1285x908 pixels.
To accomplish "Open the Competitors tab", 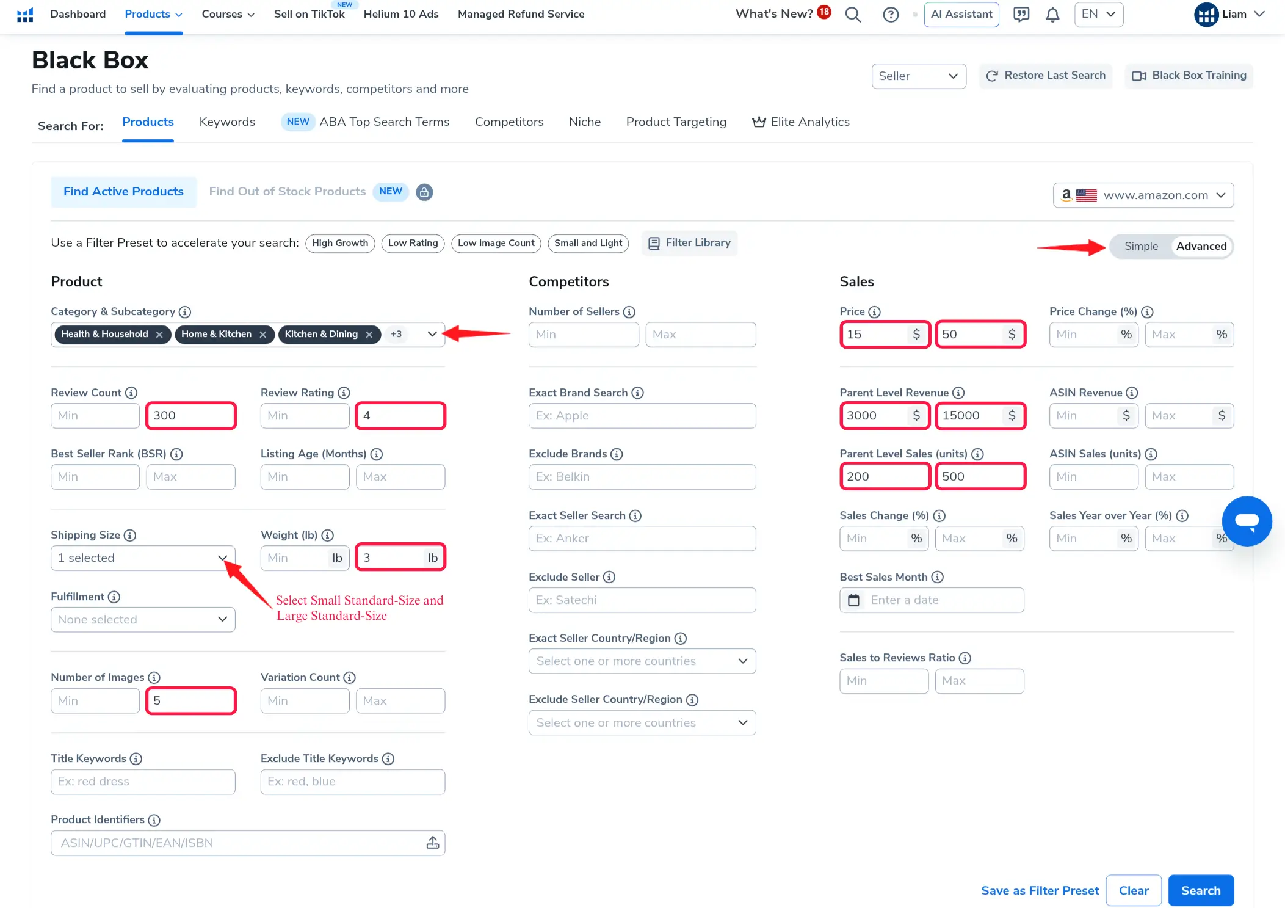I will pyautogui.click(x=509, y=122).
